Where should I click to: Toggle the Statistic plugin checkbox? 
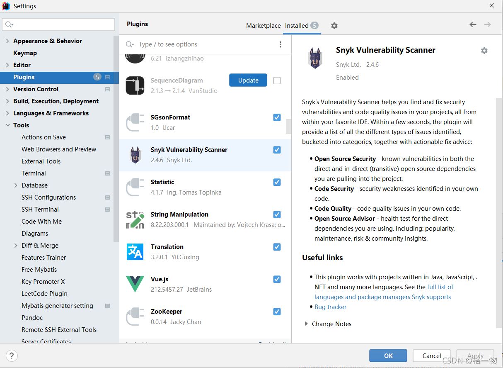coord(277,182)
